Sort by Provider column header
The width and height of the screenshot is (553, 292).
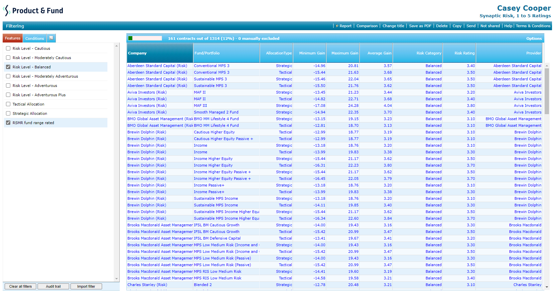[509, 53]
